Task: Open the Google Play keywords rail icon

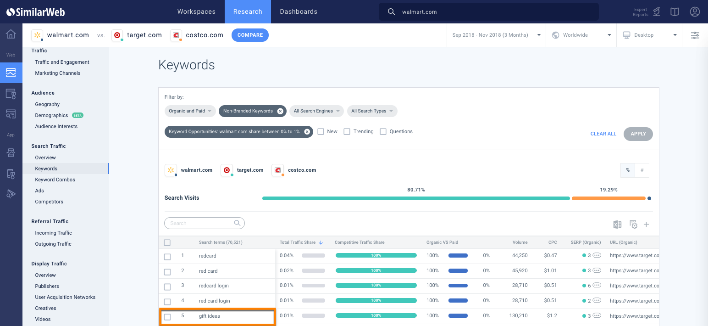Action: 11,194
